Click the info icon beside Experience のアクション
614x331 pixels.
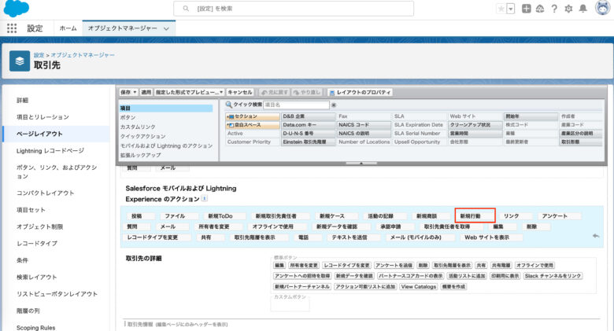tap(204, 198)
